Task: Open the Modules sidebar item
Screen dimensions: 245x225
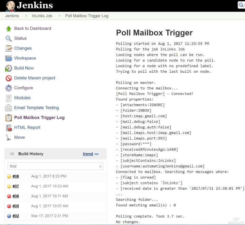Action: (x=22, y=98)
